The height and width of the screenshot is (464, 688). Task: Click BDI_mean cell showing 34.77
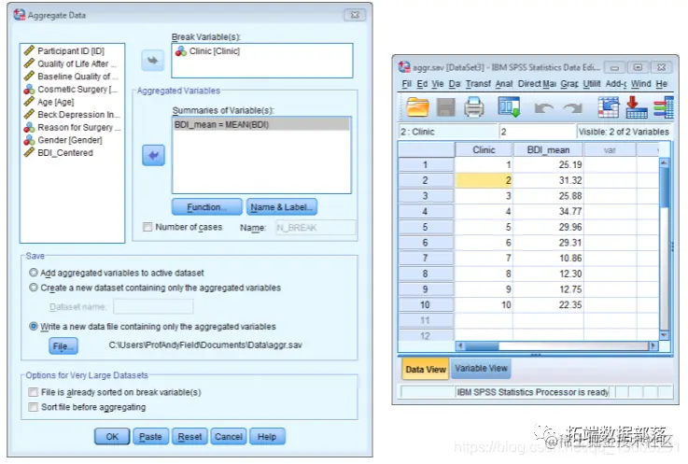click(548, 211)
